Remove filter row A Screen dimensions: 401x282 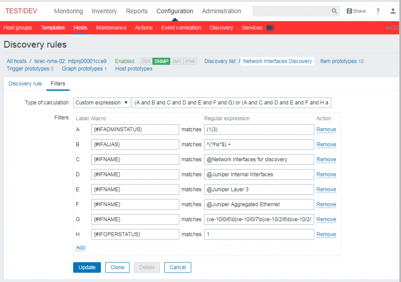pos(326,130)
